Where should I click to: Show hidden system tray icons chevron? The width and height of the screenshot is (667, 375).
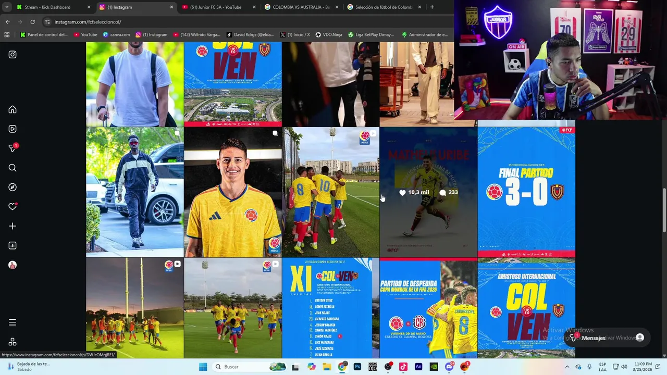(567, 367)
